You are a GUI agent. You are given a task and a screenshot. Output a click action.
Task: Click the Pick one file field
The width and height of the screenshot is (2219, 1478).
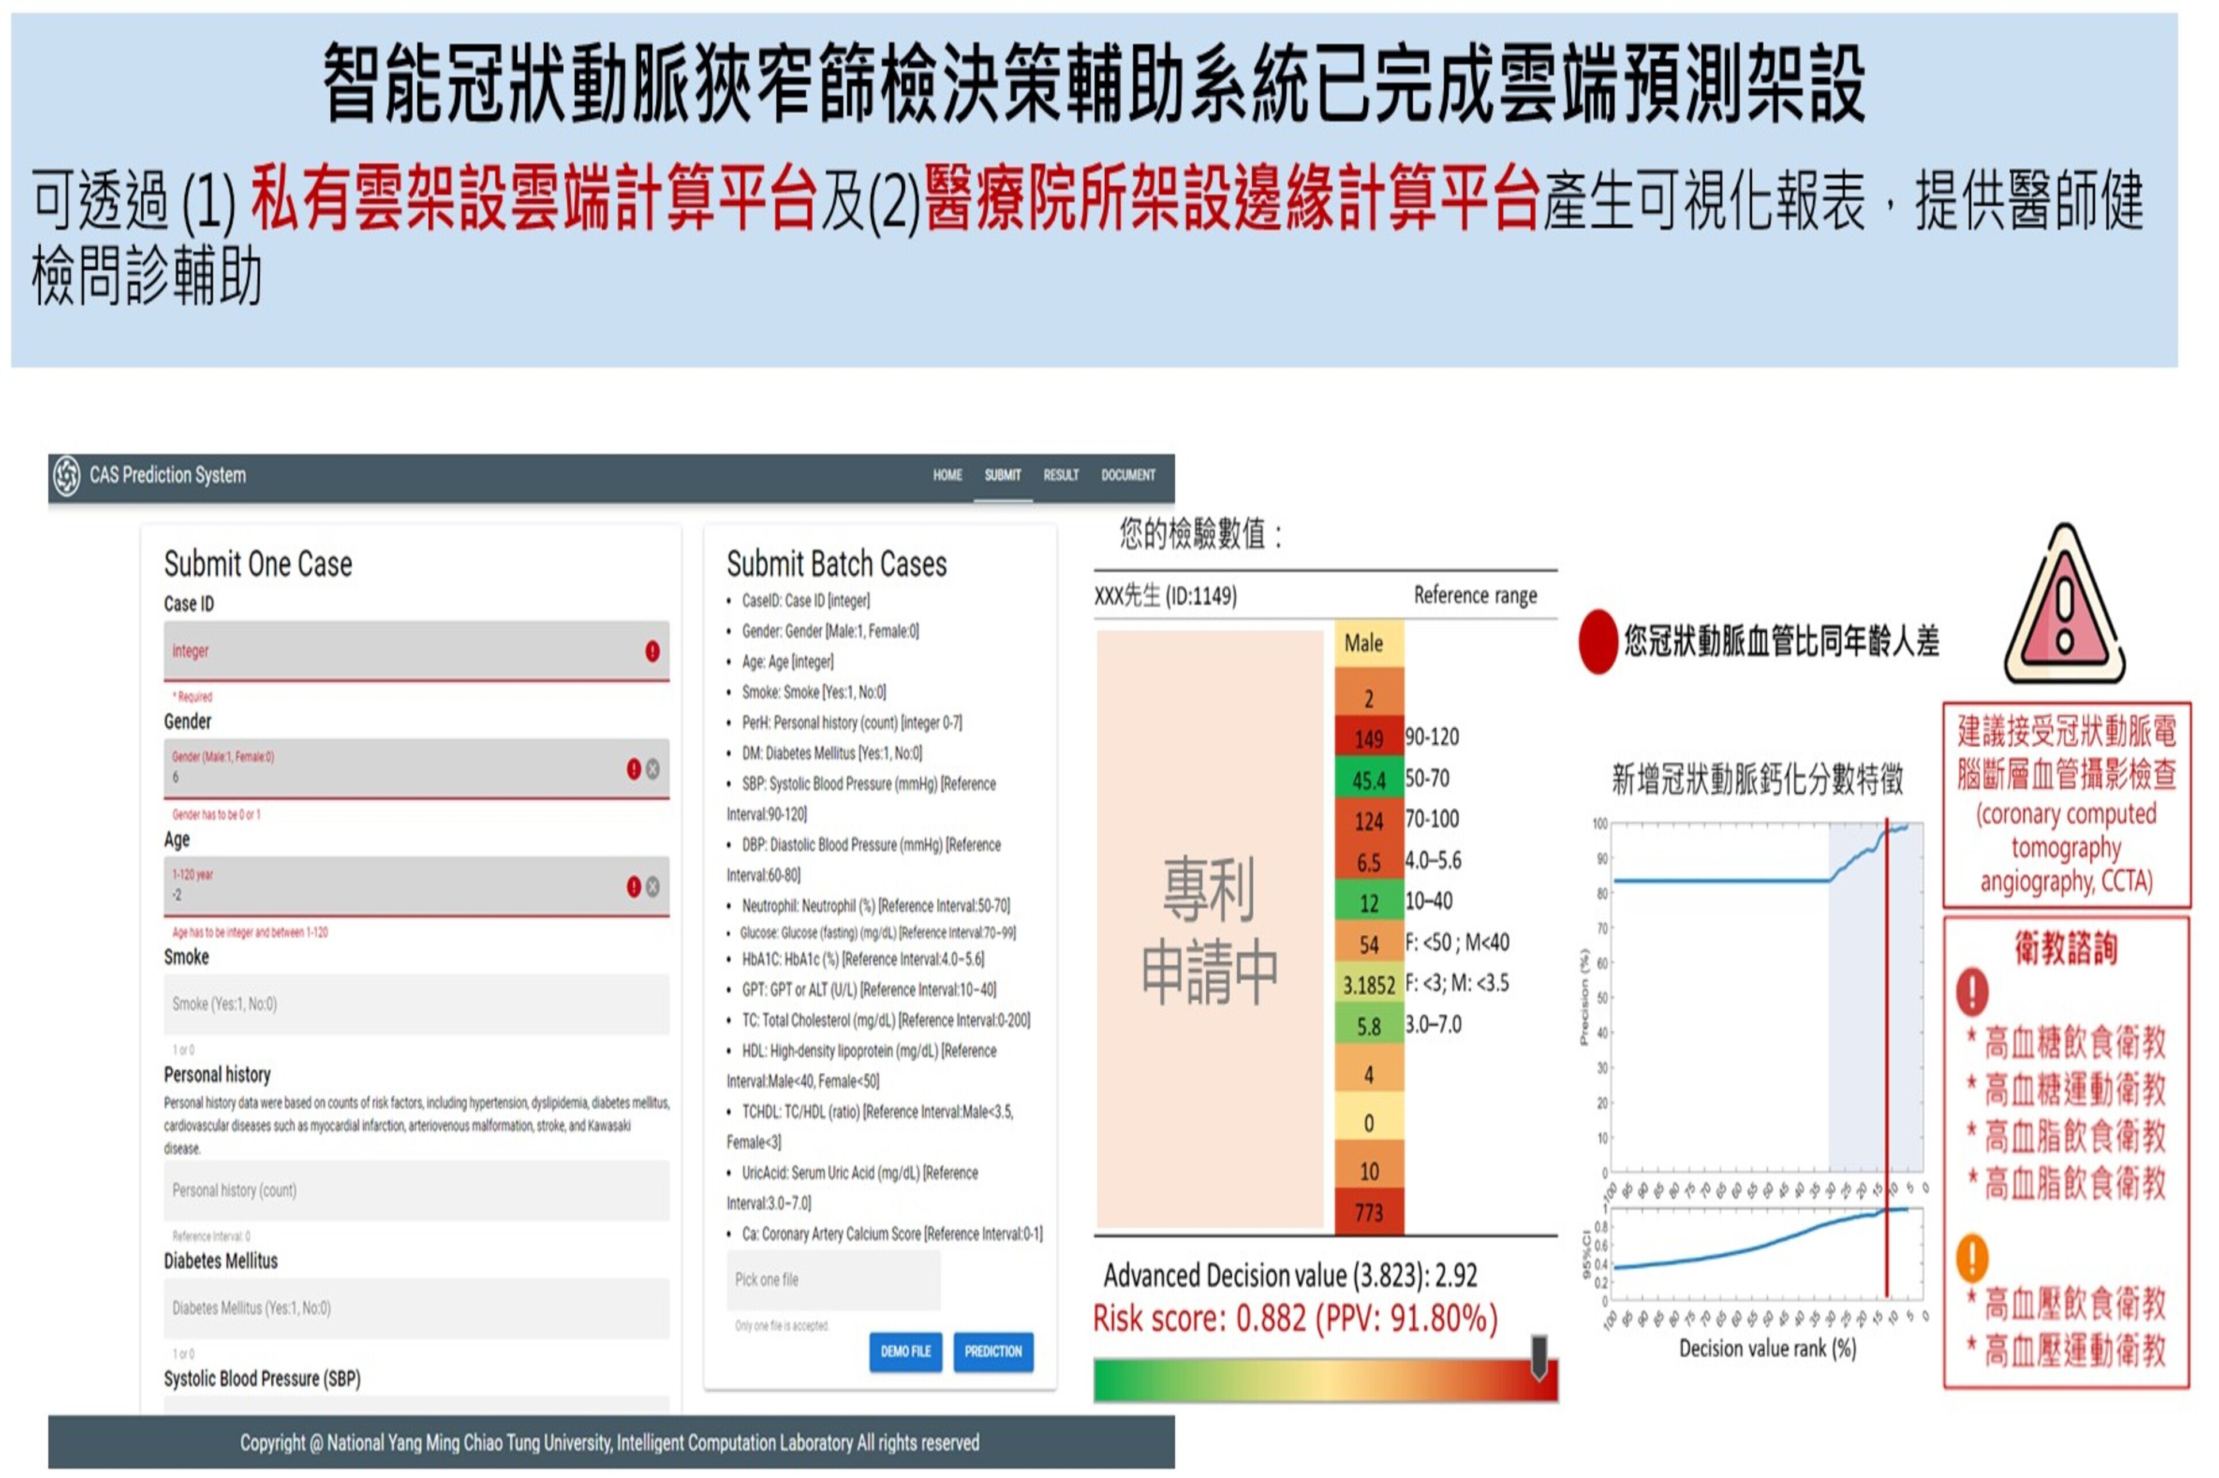pos(833,1280)
